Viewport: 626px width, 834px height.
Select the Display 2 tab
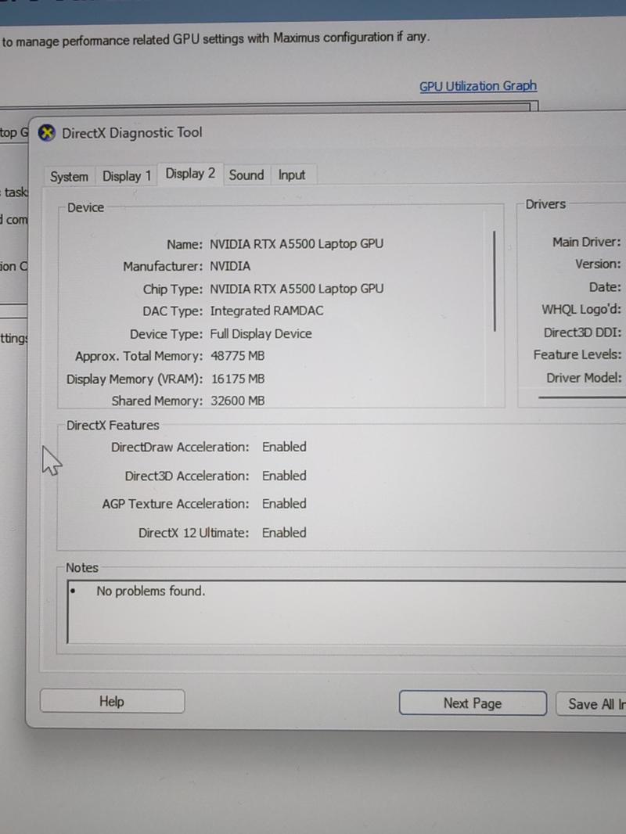pos(190,174)
